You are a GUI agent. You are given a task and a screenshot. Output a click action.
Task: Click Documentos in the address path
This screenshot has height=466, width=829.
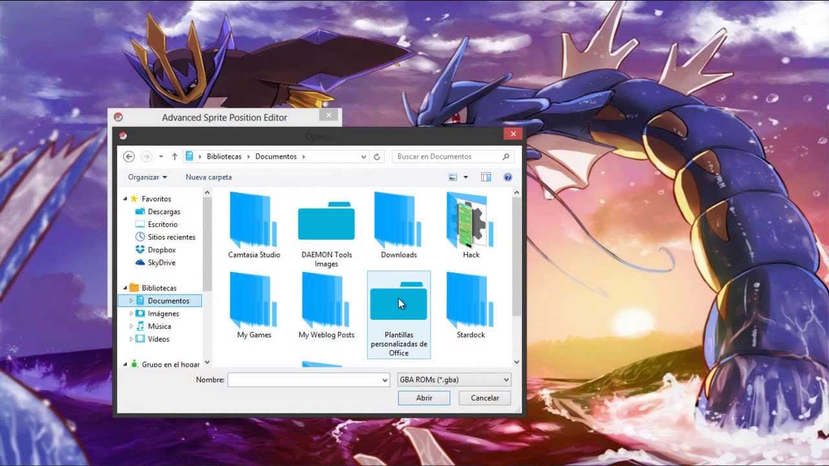click(276, 157)
